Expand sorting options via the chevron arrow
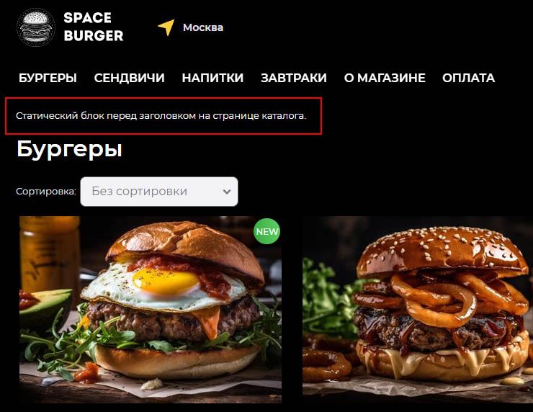 point(227,192)
